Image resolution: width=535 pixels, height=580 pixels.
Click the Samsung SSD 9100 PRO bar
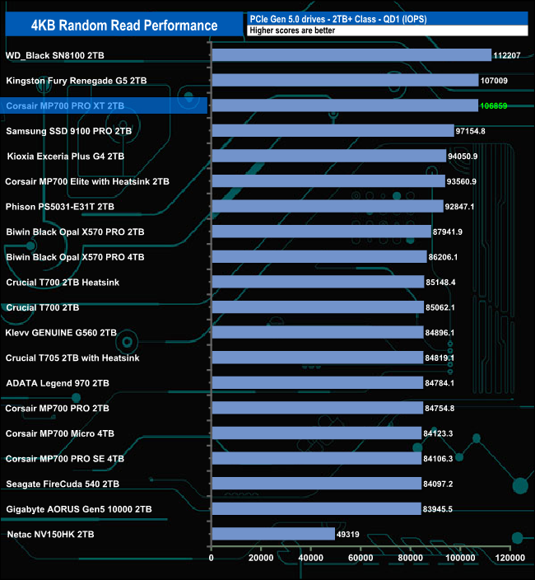[x=333, y=130]
